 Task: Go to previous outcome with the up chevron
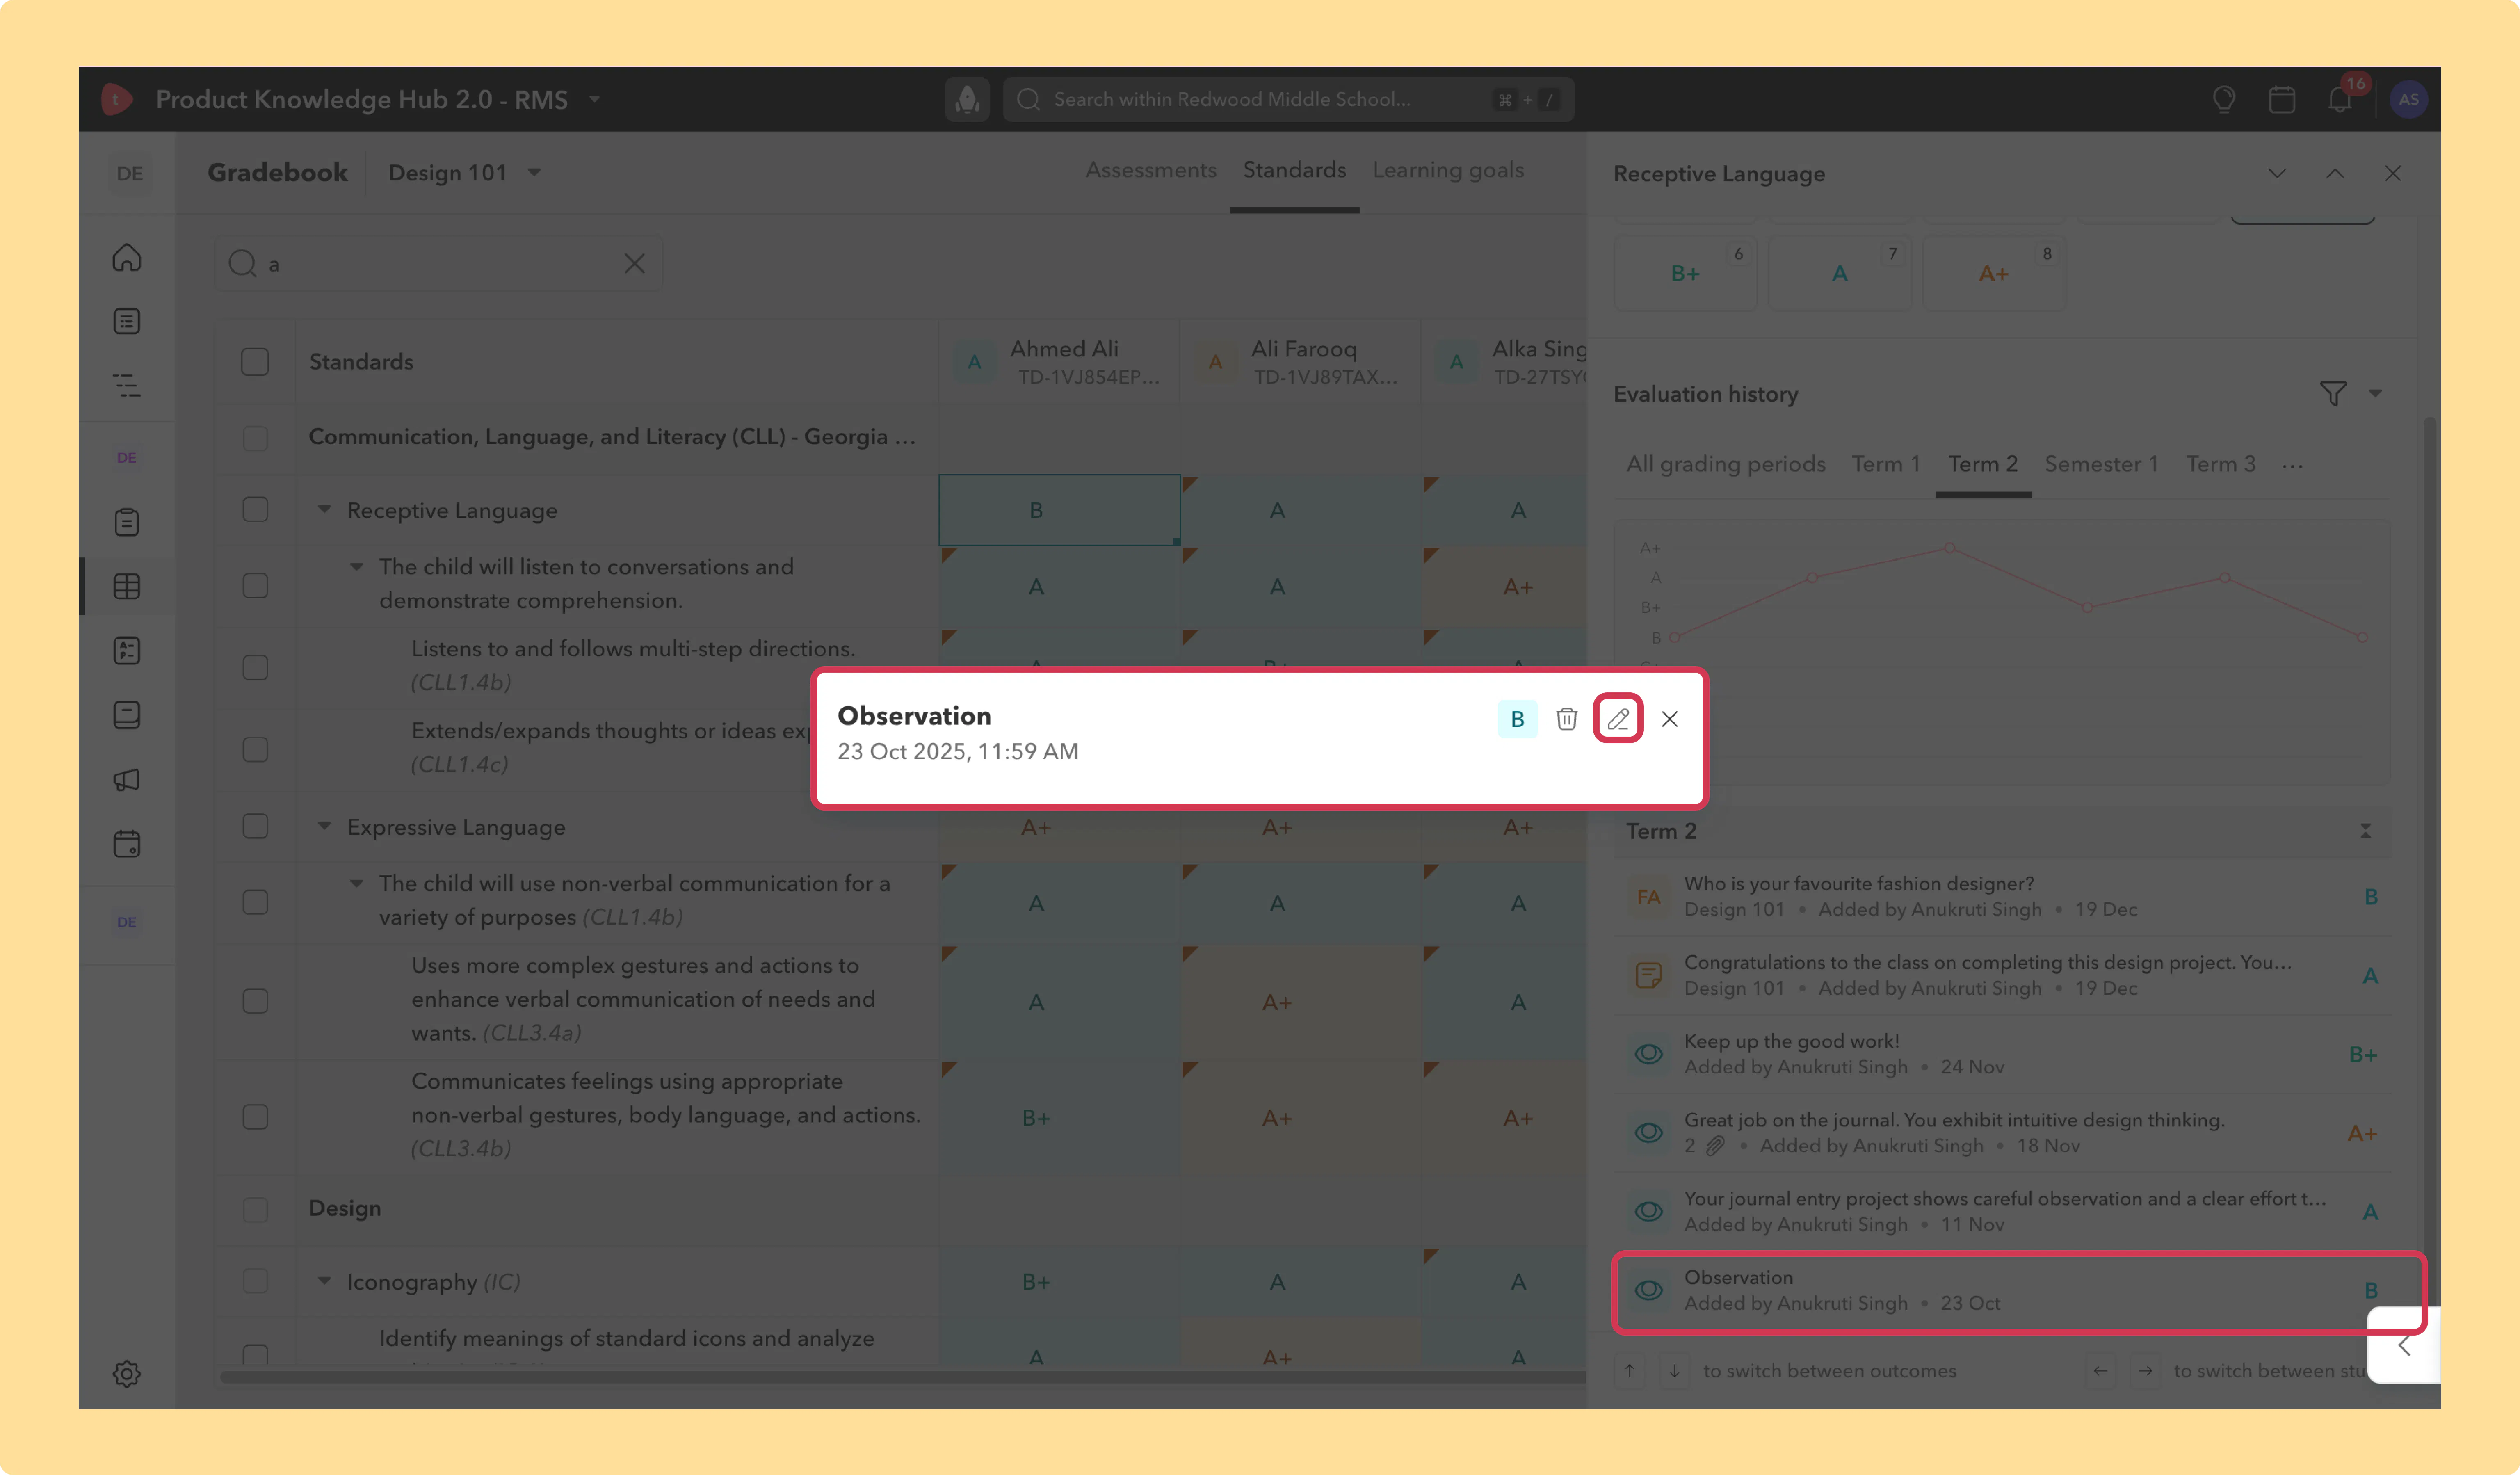coord(2335,173)
